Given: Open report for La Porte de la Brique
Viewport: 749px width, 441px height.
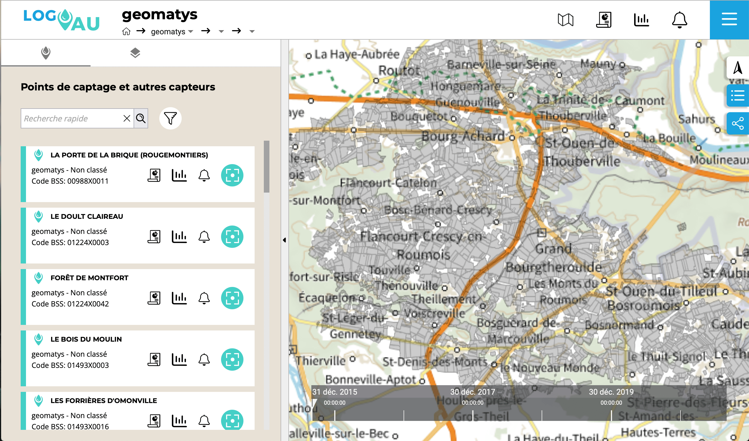Looking at the screenshot, I should click(154, 175).
